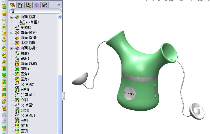Click the 分割1 split feature icon

(x=17, y=90)
